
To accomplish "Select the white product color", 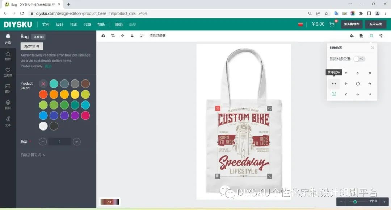I will [x=43, y=126].
